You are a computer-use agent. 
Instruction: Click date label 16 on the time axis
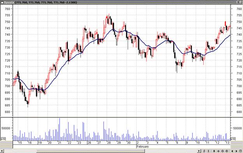(x=30, y=143)
